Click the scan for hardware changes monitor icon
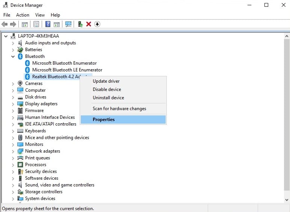Viewport: 290px width, 212px height. [68, 24]
